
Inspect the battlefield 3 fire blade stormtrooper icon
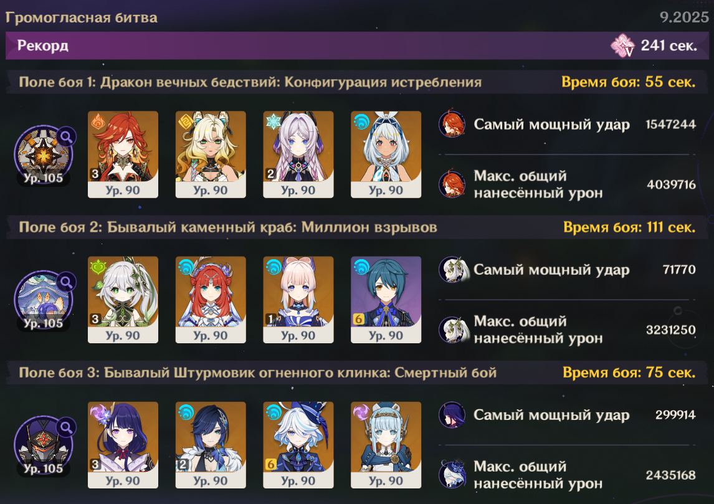click(44, 445)
